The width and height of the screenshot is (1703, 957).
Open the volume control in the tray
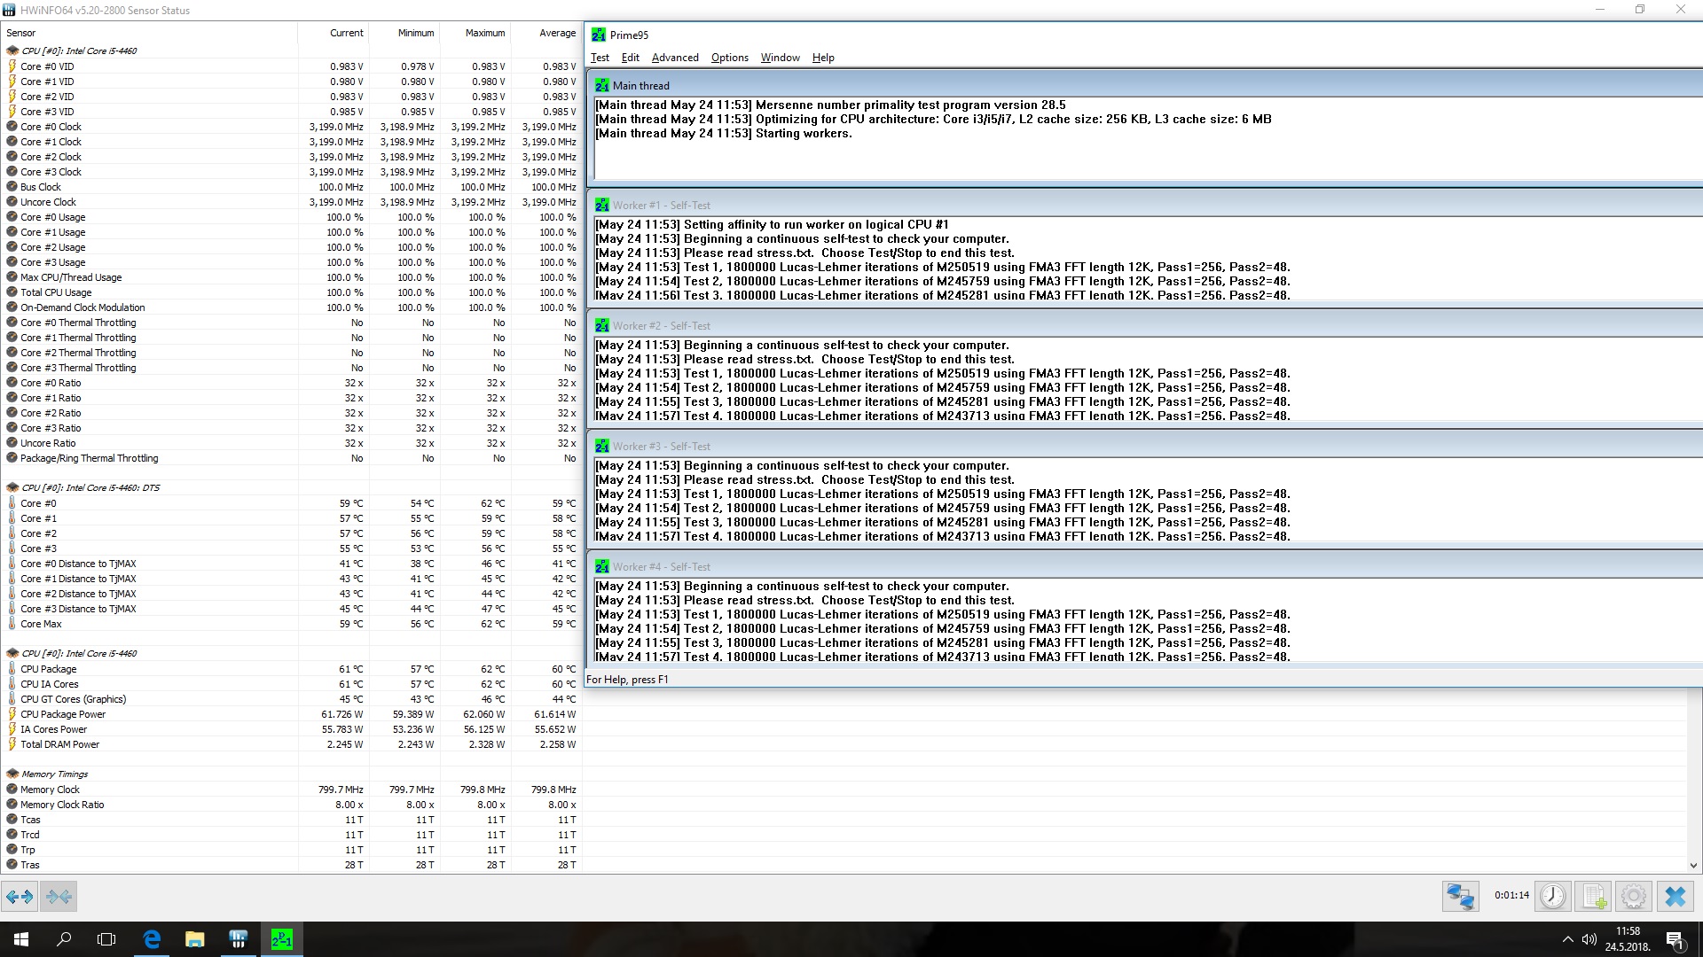[x=1589, y=939]
